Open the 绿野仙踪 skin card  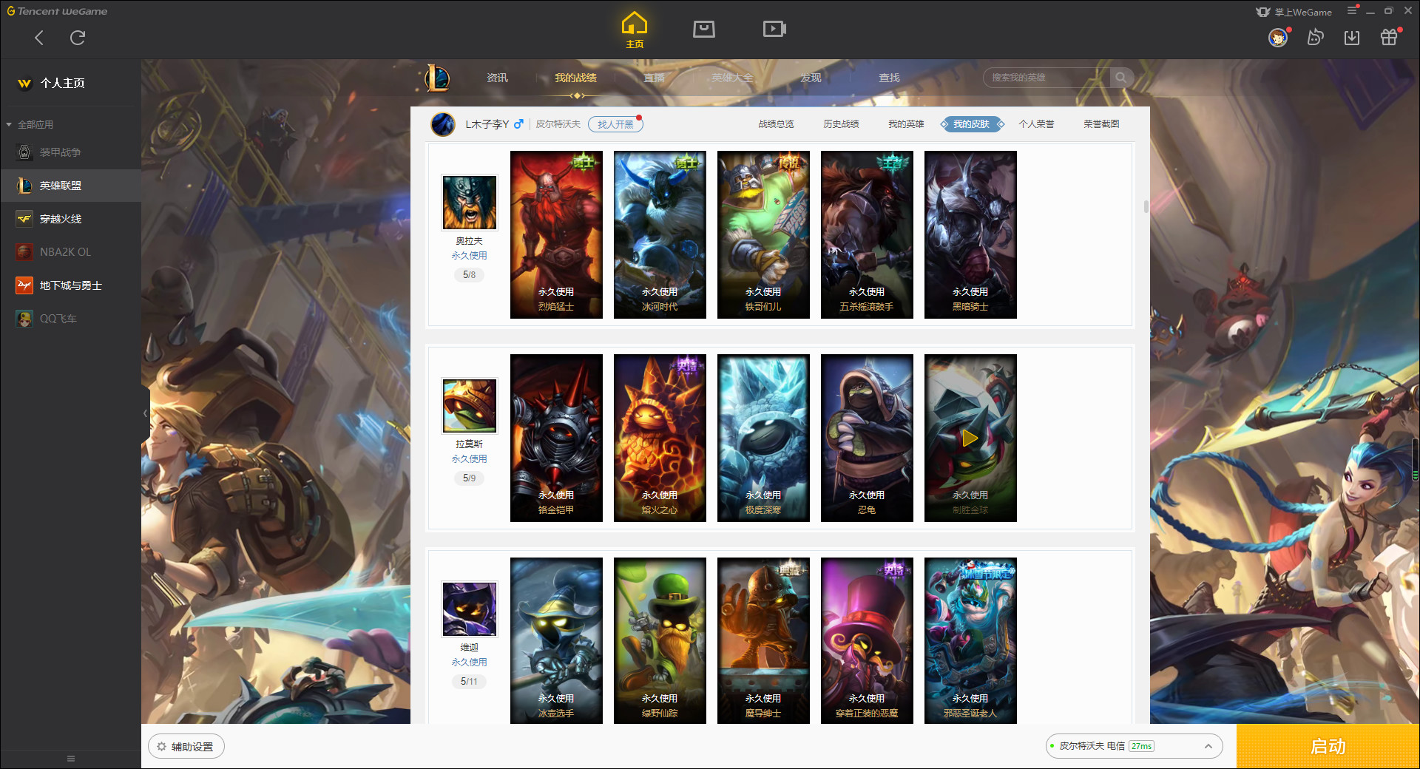click(x=660, y=640)
